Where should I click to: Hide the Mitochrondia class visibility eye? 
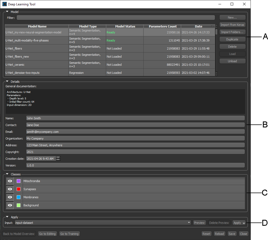click(10, 181)
